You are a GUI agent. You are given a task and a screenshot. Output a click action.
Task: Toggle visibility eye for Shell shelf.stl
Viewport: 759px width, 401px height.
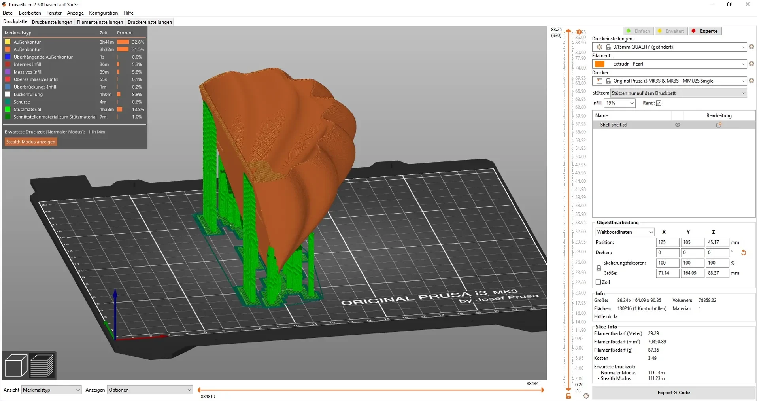point(678,125)
